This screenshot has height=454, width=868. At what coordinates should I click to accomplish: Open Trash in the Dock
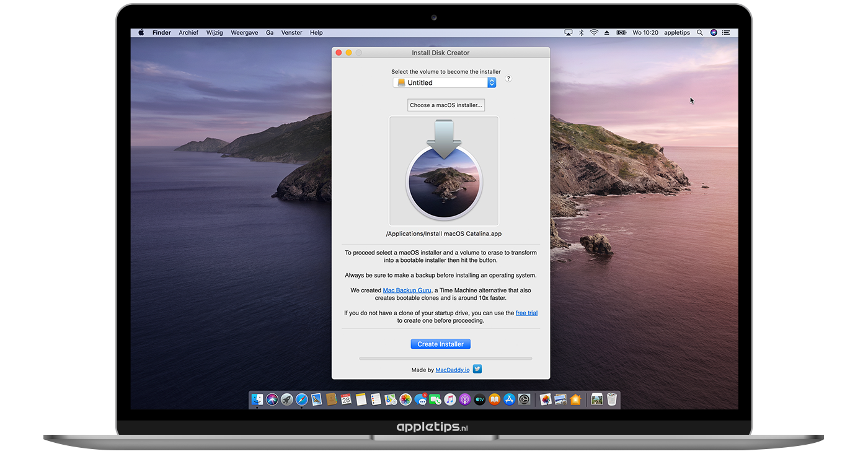pyautogui.click(x=612, y=399)
